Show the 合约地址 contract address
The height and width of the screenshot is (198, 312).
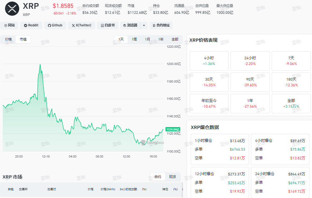pyautogui.click(x=161, y=25)
